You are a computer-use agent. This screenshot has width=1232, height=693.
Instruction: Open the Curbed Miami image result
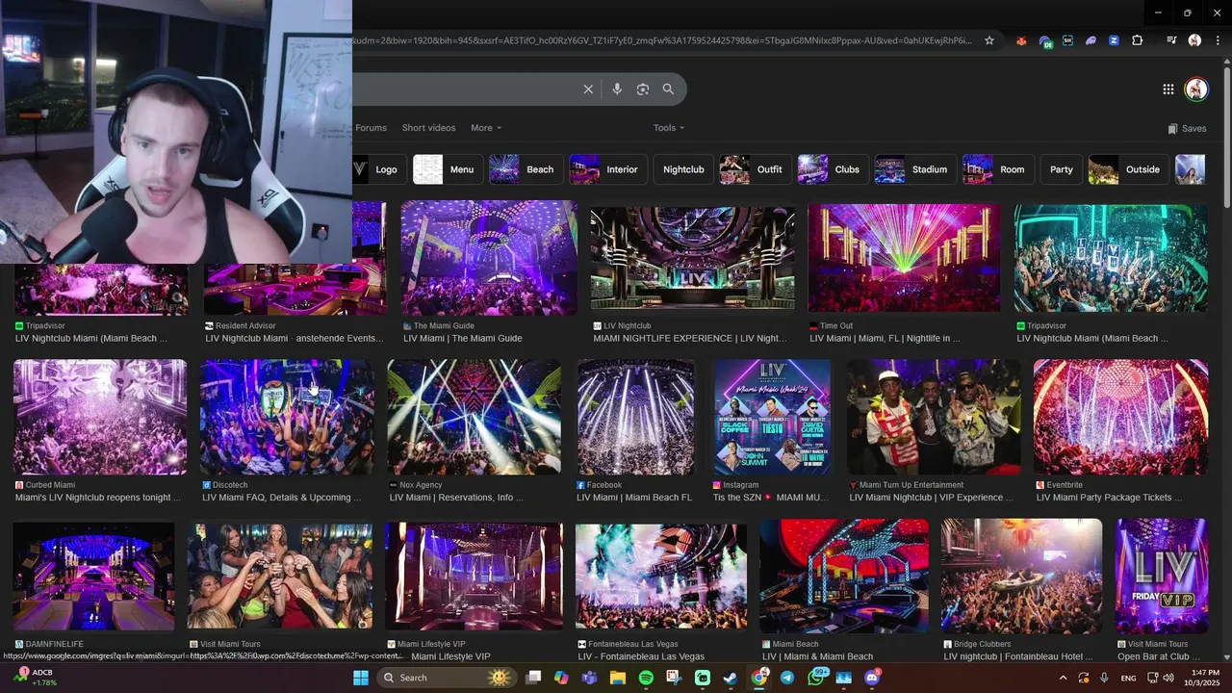pos(100,417)
